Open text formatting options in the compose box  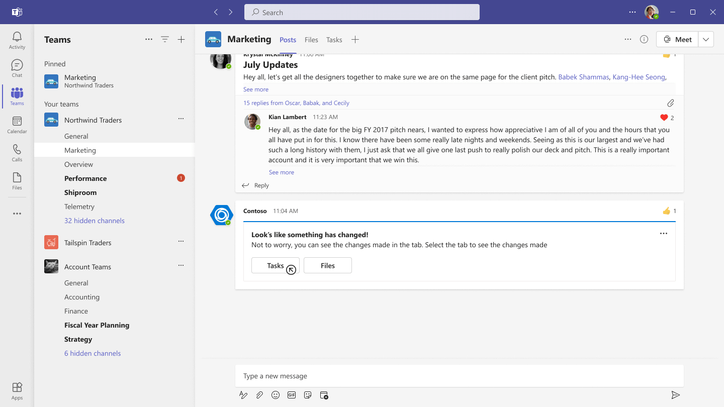[243, 395]
